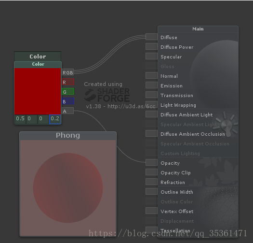Image resolution: width=253 pixels, height=243 pixels.
Task: Click the red R output connector
Action: 67,82
